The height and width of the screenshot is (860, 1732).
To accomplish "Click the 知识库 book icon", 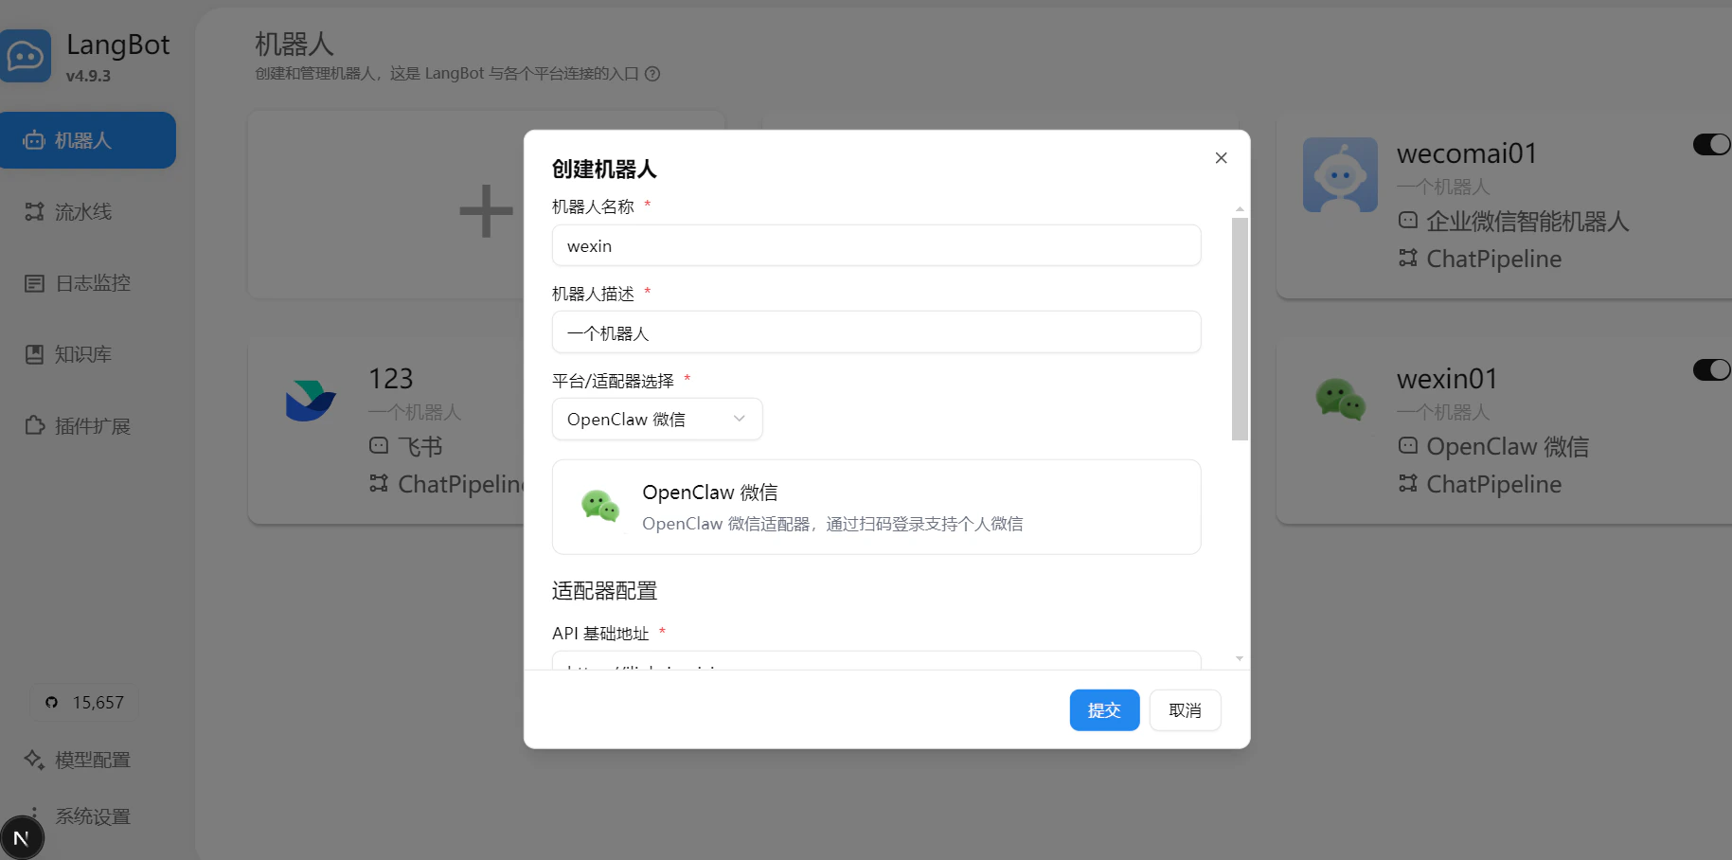I will 34,353.
